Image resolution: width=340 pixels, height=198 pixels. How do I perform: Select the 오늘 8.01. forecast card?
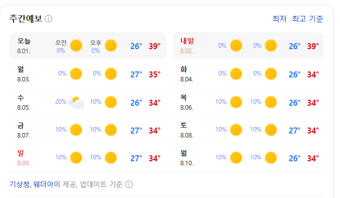88,46
